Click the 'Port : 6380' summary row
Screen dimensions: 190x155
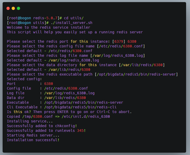click(x=30, y=84)
